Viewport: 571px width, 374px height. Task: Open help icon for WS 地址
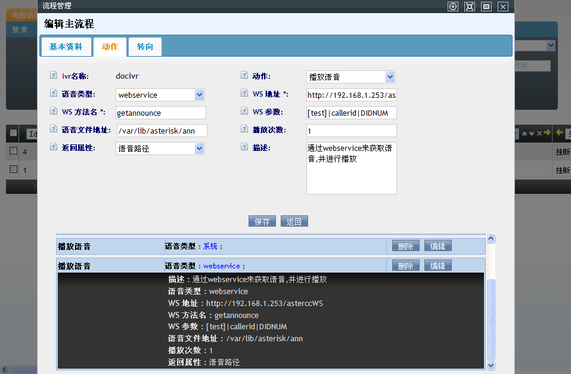(244, 94)
